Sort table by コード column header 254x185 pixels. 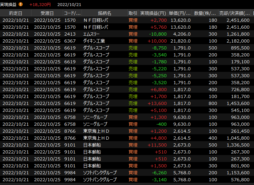coord(72,13)
